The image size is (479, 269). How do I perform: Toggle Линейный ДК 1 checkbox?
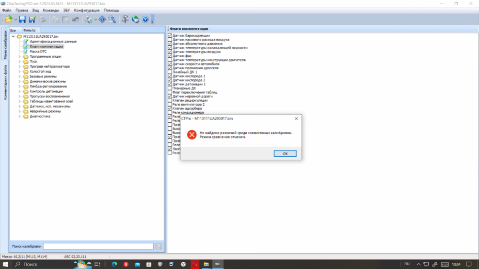pyautogui.click(x=170, y=72)
